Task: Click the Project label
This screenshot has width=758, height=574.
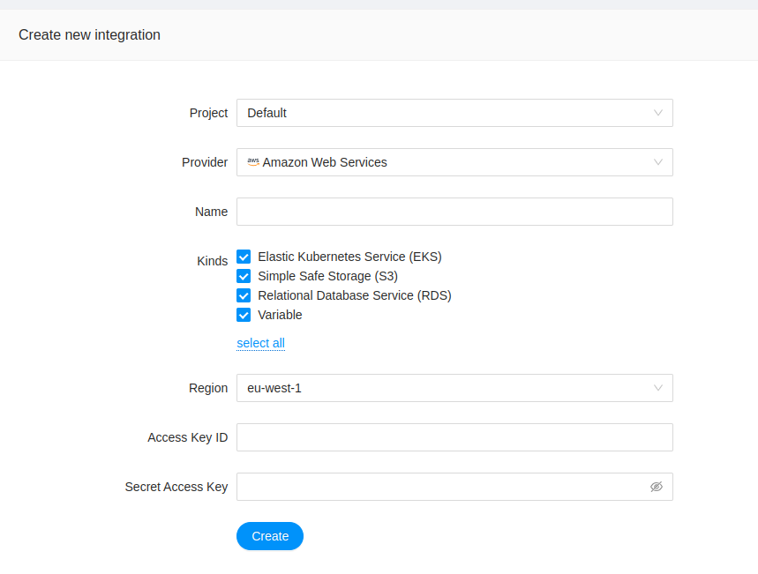Action: (208, 113)
